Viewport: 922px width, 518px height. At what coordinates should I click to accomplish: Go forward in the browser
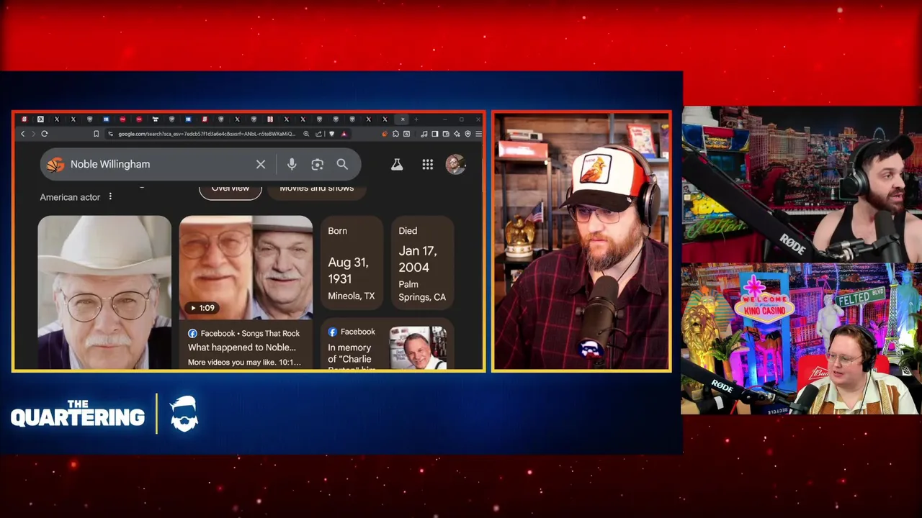(33, 134)
